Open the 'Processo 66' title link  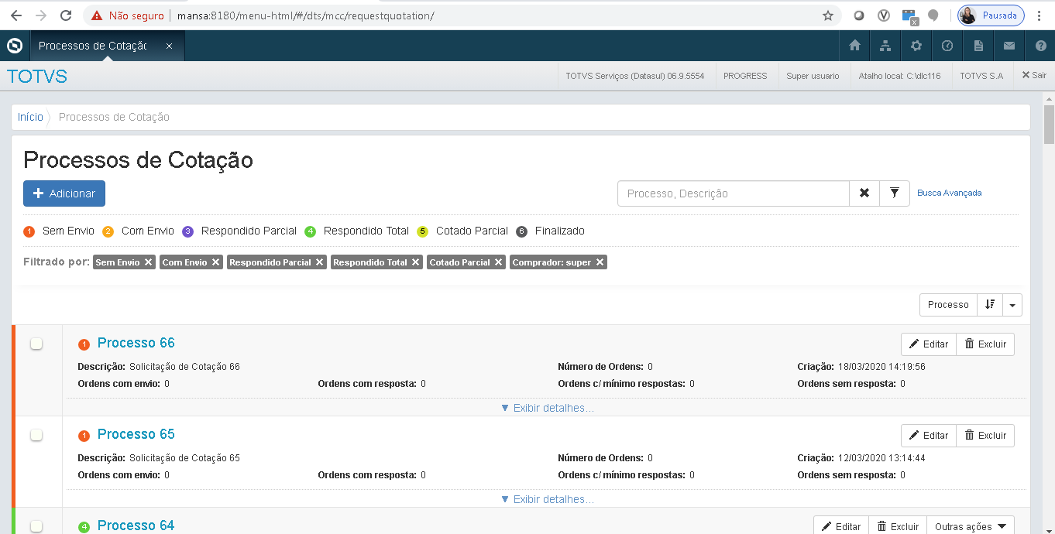(x=136, y=343)
